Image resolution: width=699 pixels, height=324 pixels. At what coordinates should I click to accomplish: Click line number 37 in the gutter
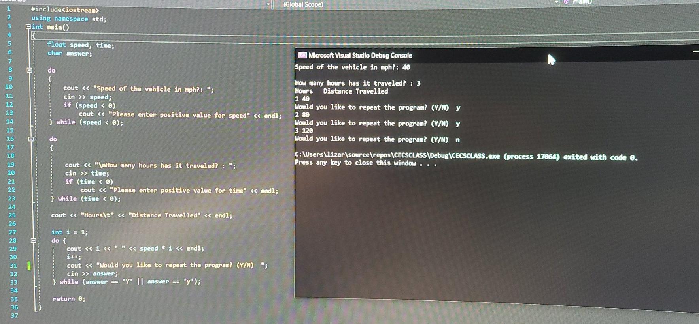(x=14, y=316)
